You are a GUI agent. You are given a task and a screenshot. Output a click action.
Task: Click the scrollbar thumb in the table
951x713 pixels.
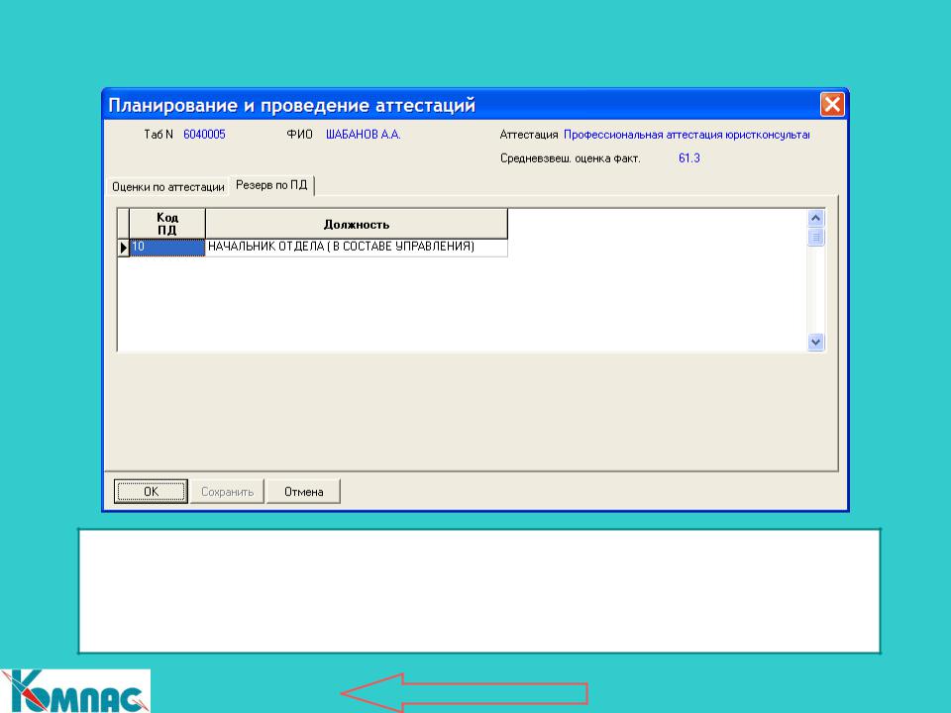815,237
